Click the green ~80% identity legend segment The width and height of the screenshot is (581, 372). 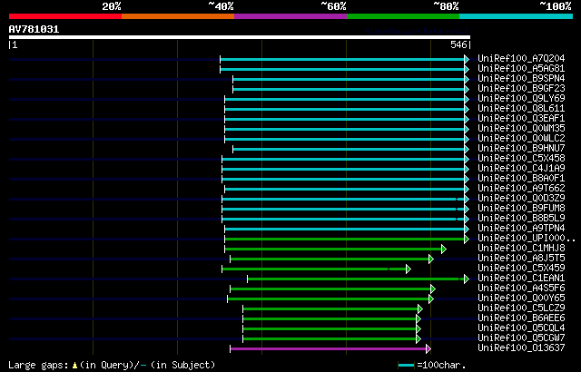coord(403,16)
